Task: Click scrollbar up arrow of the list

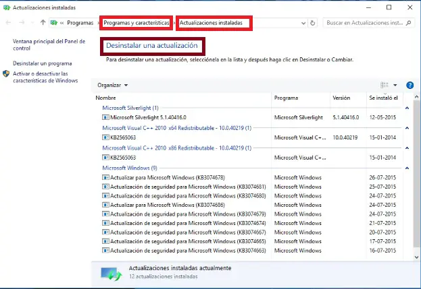Action: point(416,96)
